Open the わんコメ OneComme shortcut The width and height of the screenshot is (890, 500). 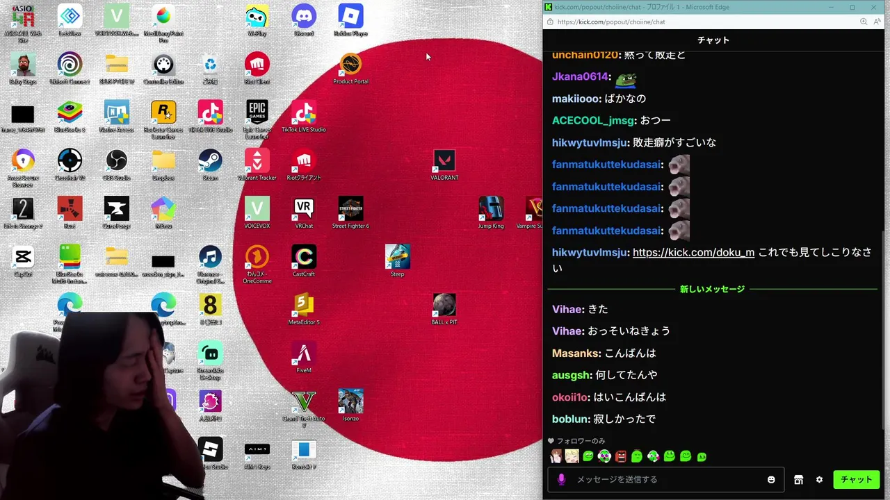[257, 263]
